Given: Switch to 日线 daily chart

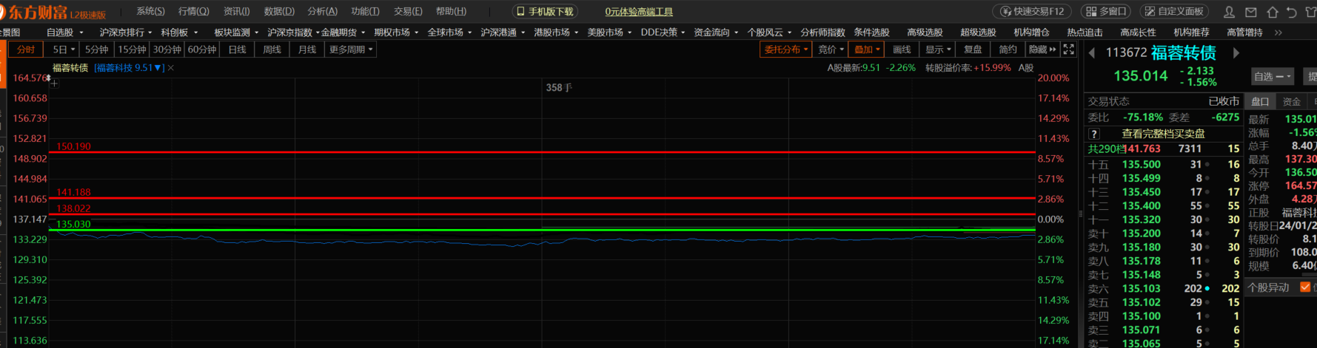Looking at the screenshot, I should 237,50.
